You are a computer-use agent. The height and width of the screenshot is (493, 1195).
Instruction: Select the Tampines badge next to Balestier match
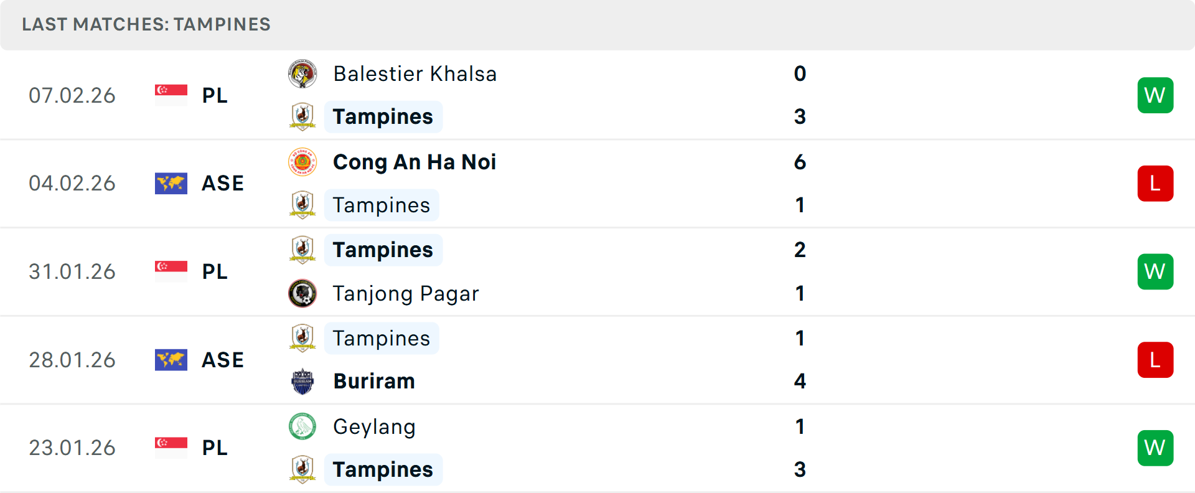point(302,116)
